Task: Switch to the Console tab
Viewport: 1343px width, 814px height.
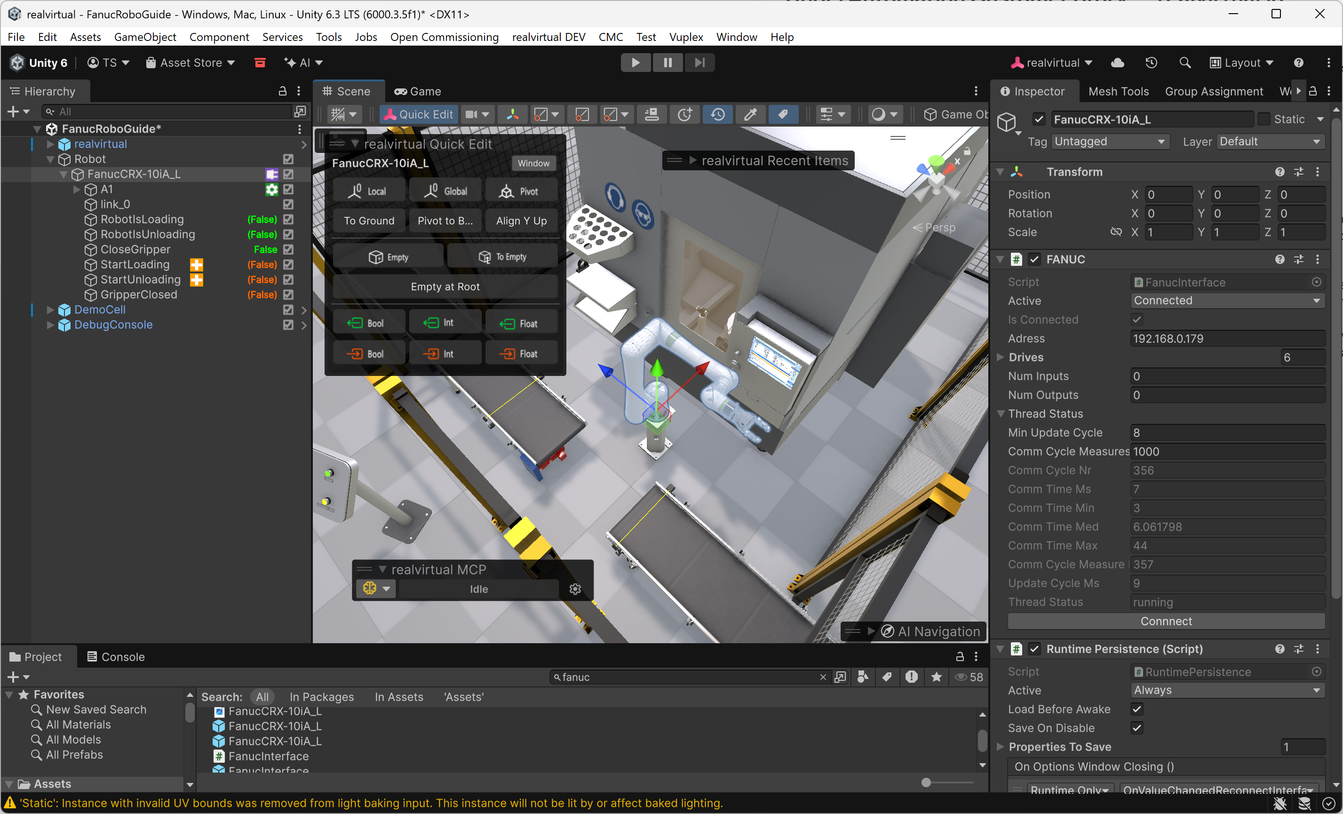Action: coord(116,656)
